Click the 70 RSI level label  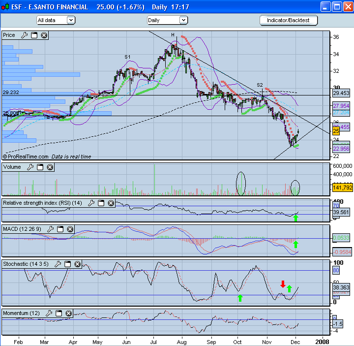336,206
